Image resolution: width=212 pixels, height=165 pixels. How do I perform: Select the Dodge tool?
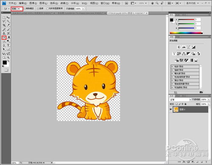coord(8,41)
